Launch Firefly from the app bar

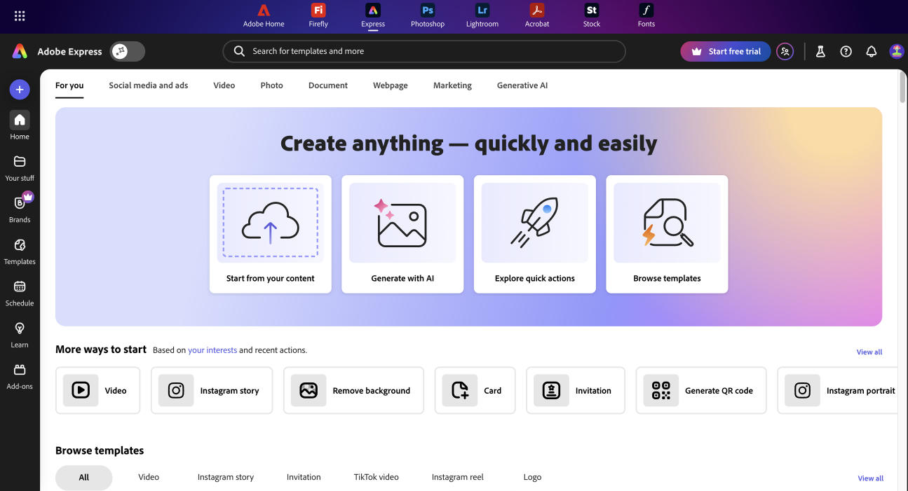(318, 15)
